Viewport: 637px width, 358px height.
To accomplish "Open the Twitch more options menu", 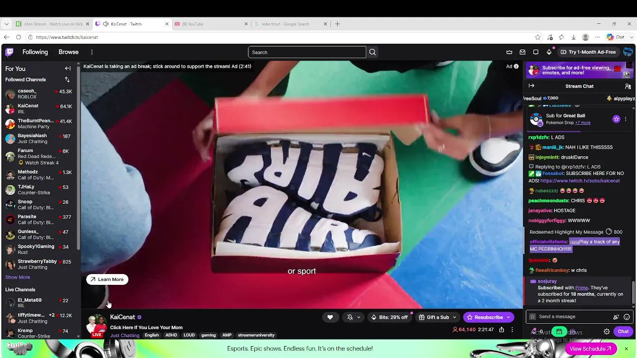I will (92, 52).
